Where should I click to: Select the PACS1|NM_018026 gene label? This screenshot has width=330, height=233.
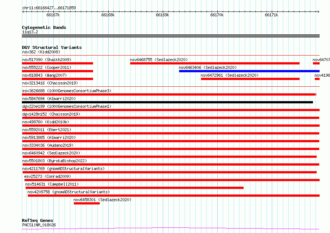pos(39,225)
